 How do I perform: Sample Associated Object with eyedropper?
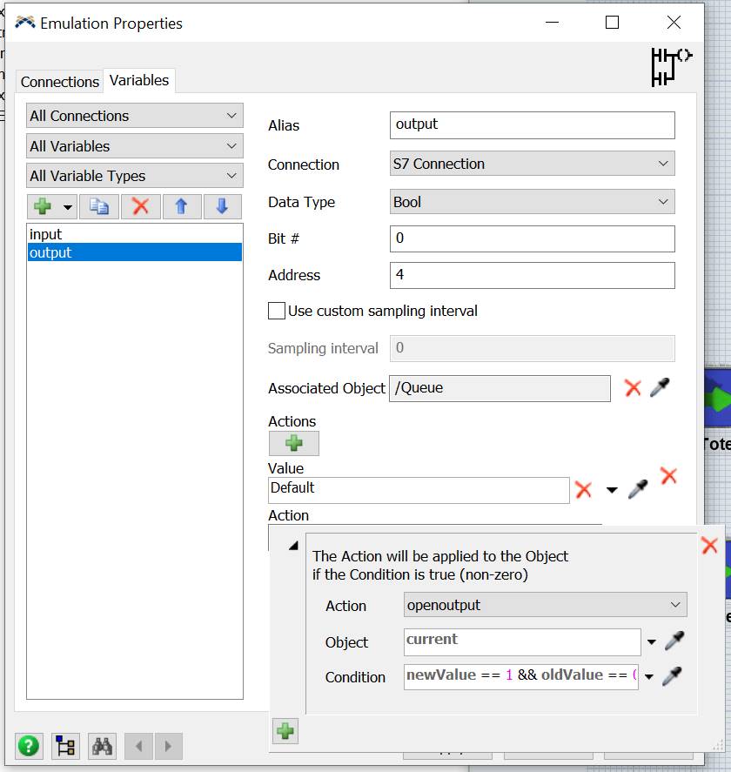point(661,388)
